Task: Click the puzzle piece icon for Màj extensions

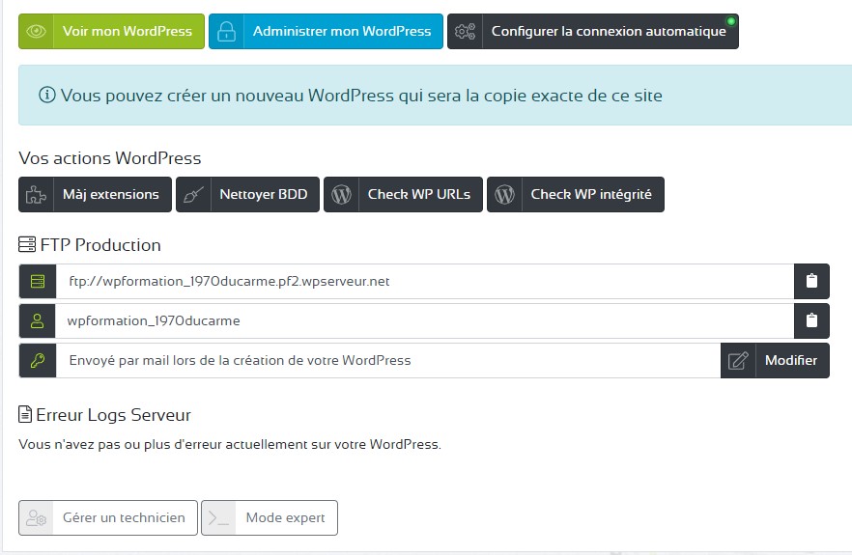Action: pyautogui.click(x=36, y=194)
